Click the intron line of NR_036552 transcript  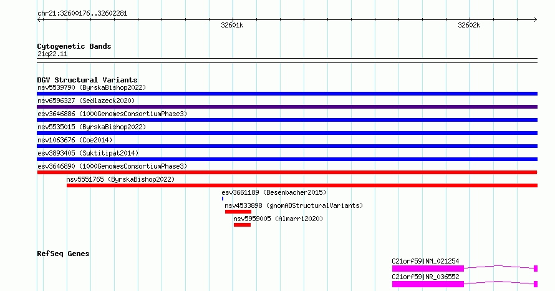click(x=499, y=282)
